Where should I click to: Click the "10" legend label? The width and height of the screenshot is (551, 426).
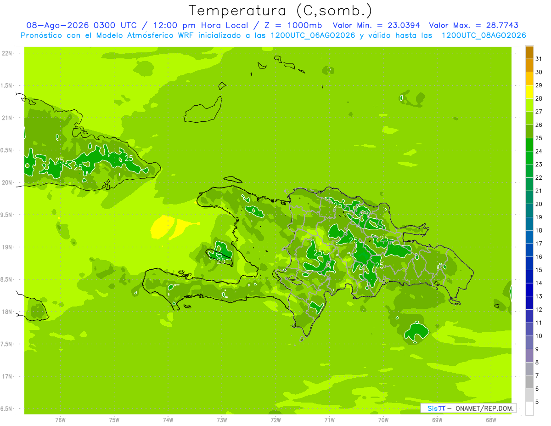[x=539, y=335]
